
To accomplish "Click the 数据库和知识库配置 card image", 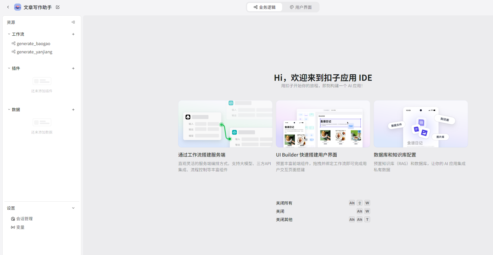I will pyautogui.click(x=421, y=124).
